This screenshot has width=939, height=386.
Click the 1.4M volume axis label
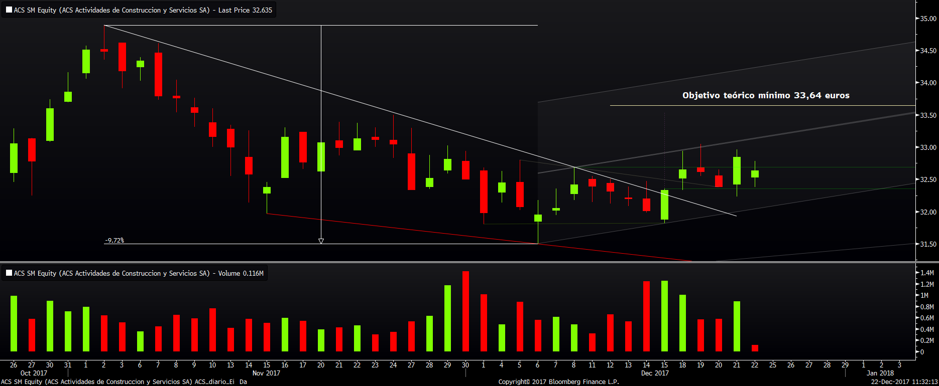point(927,273)
